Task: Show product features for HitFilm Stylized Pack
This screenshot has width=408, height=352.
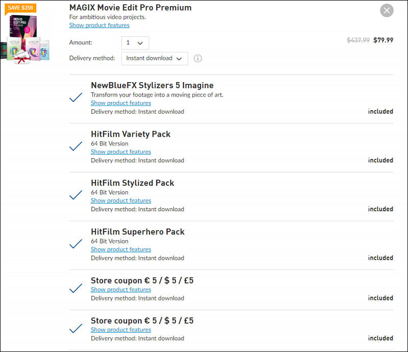Action: [121, 200]
